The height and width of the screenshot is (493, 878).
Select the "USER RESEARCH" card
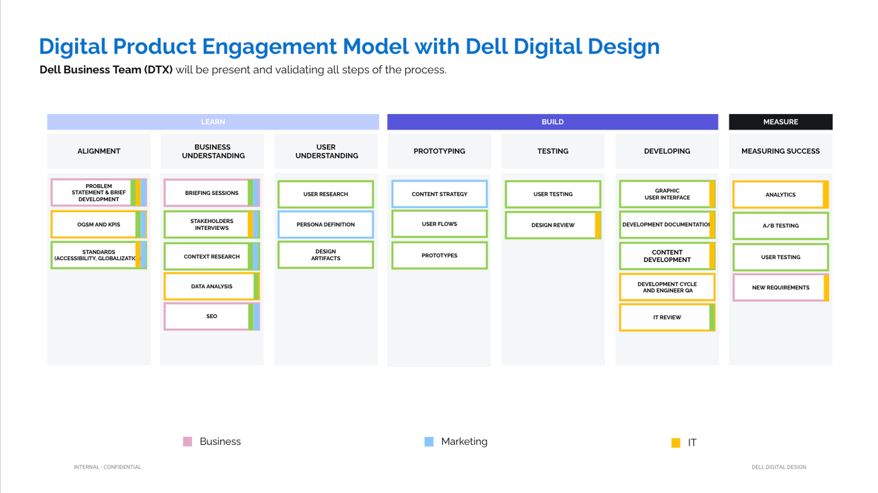click(x=326, y=194)
